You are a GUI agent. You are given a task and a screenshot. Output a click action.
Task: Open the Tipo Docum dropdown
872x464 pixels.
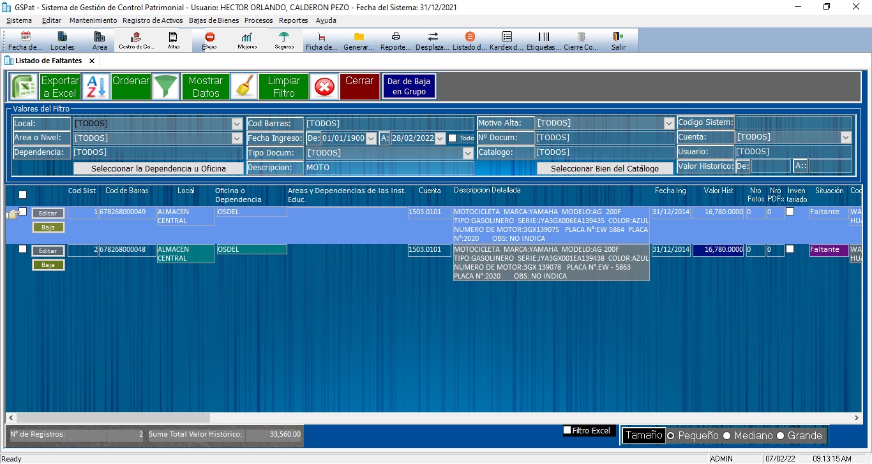click(468, 153)
